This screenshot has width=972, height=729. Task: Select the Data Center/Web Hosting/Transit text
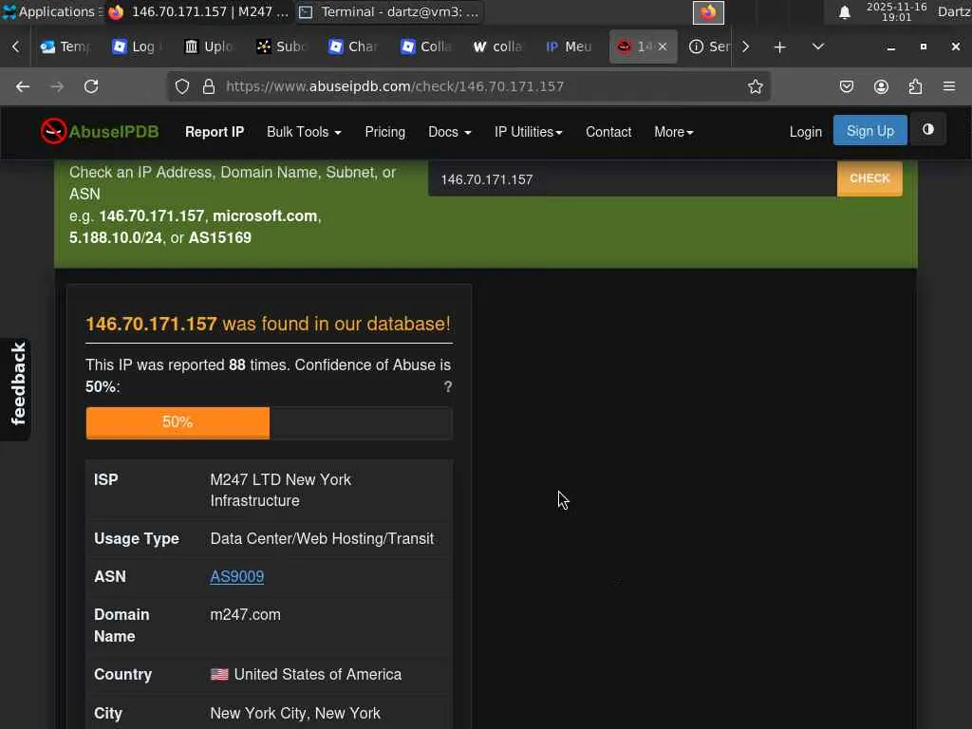pyautogui.click(x=322, y=539)
